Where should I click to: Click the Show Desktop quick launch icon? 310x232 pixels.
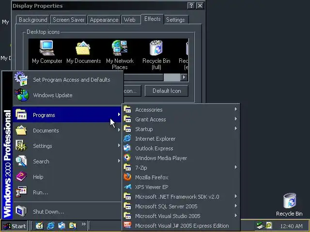coord(39,226)
